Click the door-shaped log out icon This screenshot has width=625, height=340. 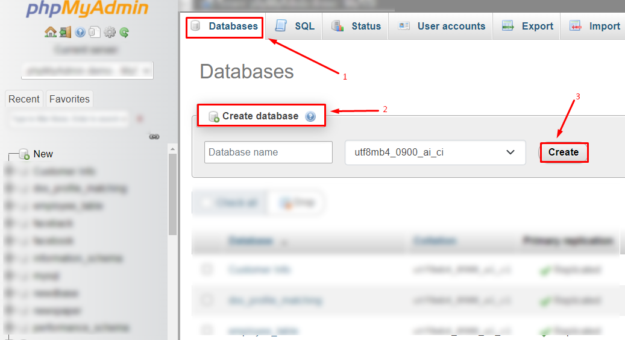tap(65, 33)
